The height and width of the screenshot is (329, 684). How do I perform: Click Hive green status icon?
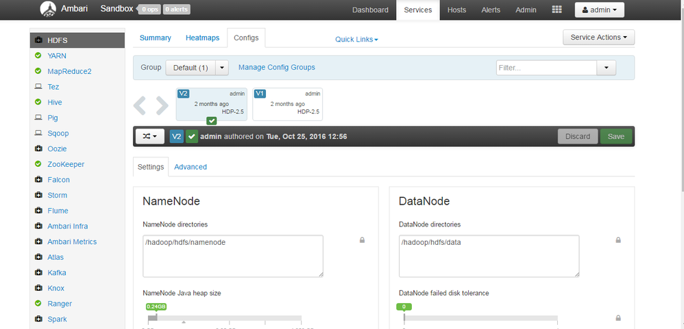(38, 103)
